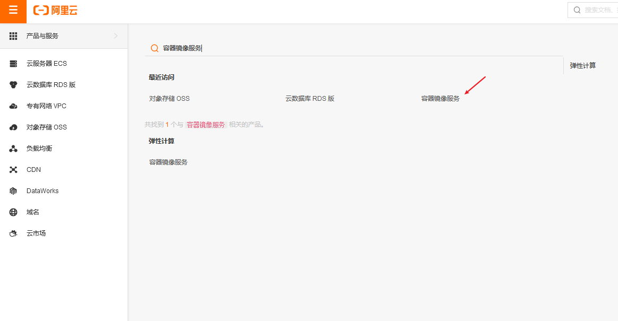Click the RDS database icon in sidebar
Image resolution: width=618 pixels, height=321 pixels.
click(x=14, y=85)
